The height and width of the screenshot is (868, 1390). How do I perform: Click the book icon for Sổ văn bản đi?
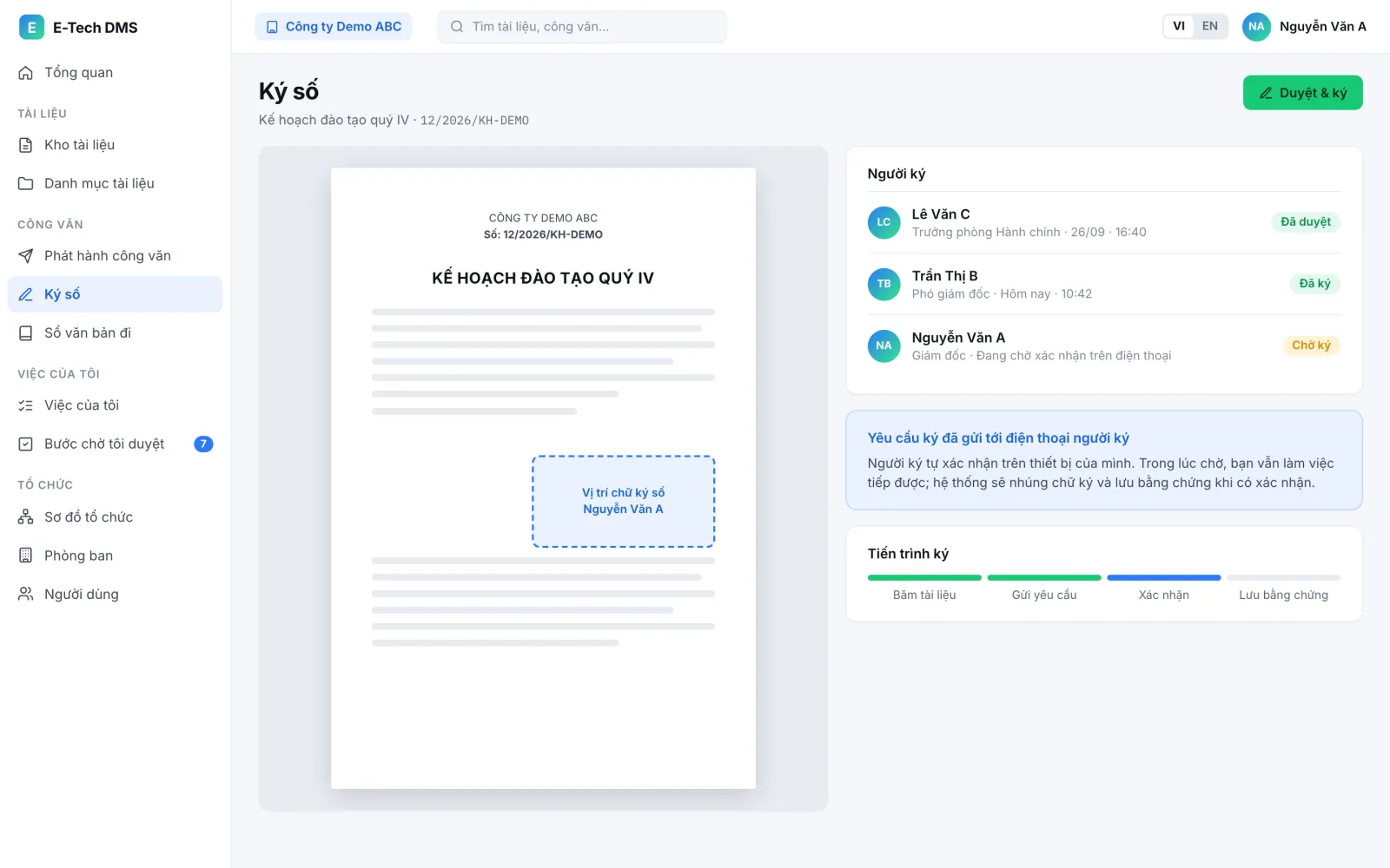26,333
